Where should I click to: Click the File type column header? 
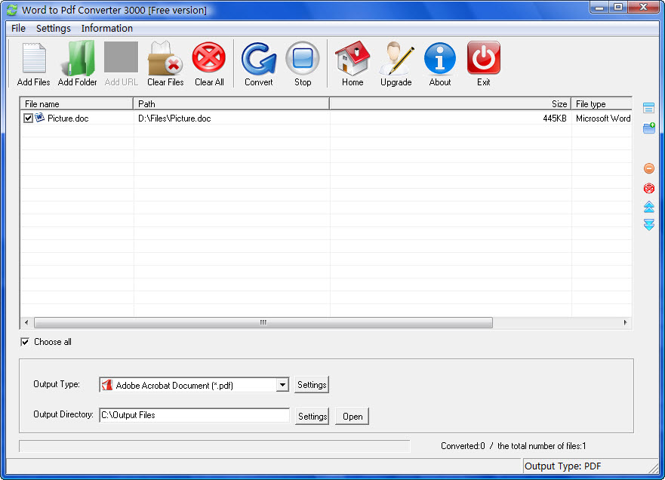coord(602,104)
